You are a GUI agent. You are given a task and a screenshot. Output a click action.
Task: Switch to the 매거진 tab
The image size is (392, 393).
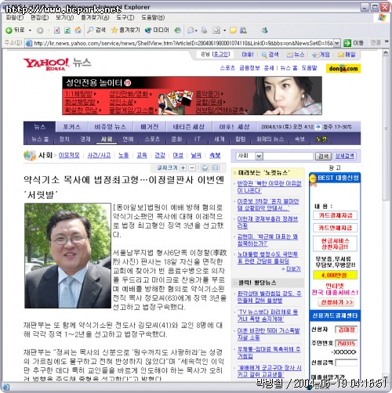[x=149, y=127]
